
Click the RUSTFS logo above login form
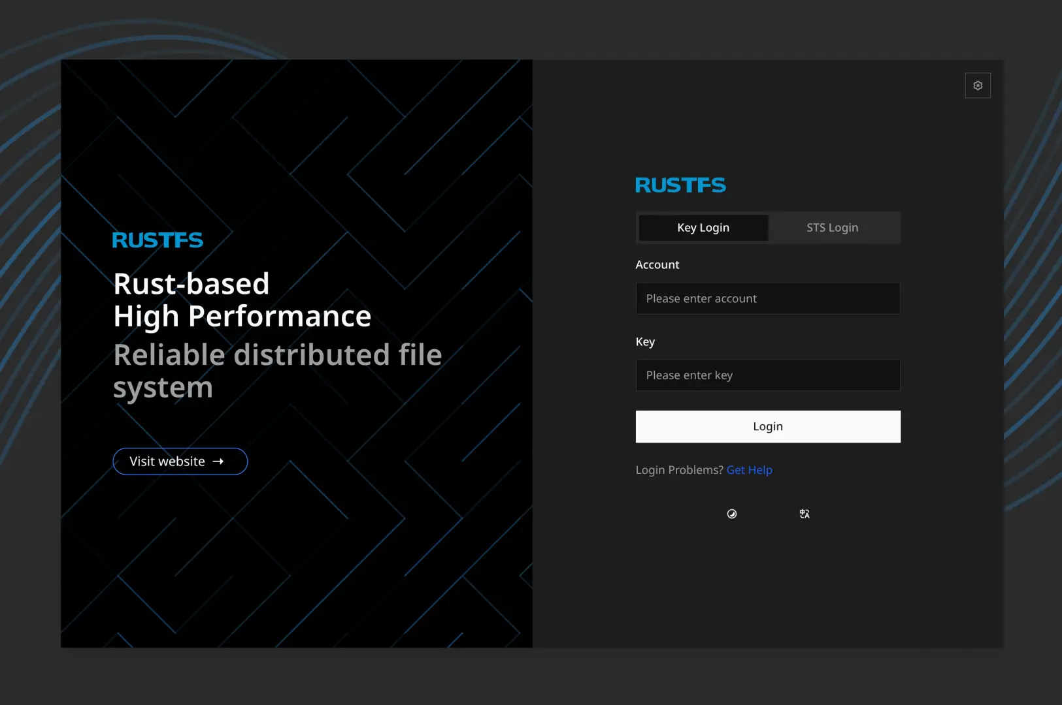click(x=680, y=185)
